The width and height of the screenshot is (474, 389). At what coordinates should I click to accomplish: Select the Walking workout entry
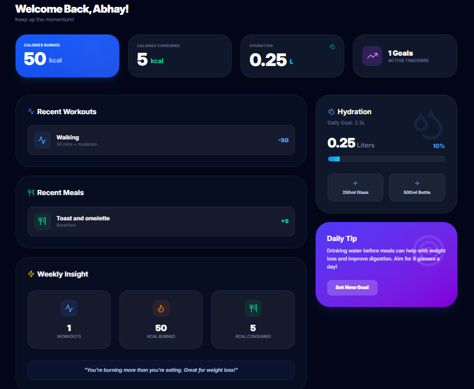(x=161, y=140)
